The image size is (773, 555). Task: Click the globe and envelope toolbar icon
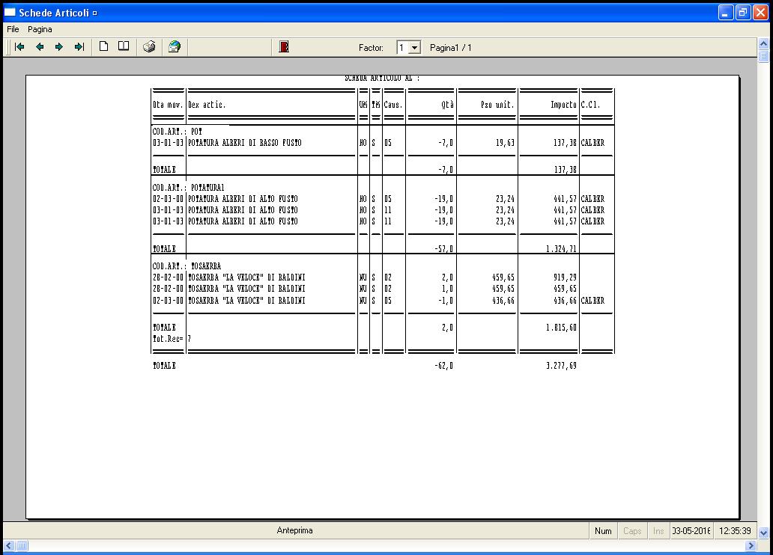click(174, 47)
